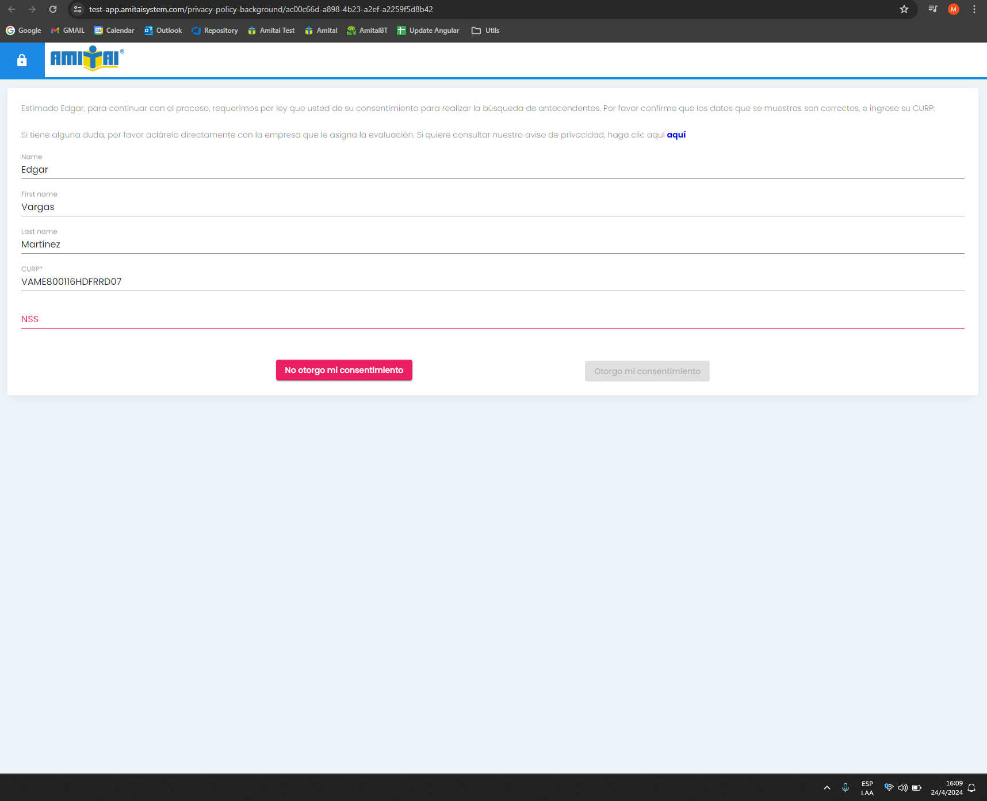
Task: Open the Amitai Test bookmark
Action: (271, 30)
